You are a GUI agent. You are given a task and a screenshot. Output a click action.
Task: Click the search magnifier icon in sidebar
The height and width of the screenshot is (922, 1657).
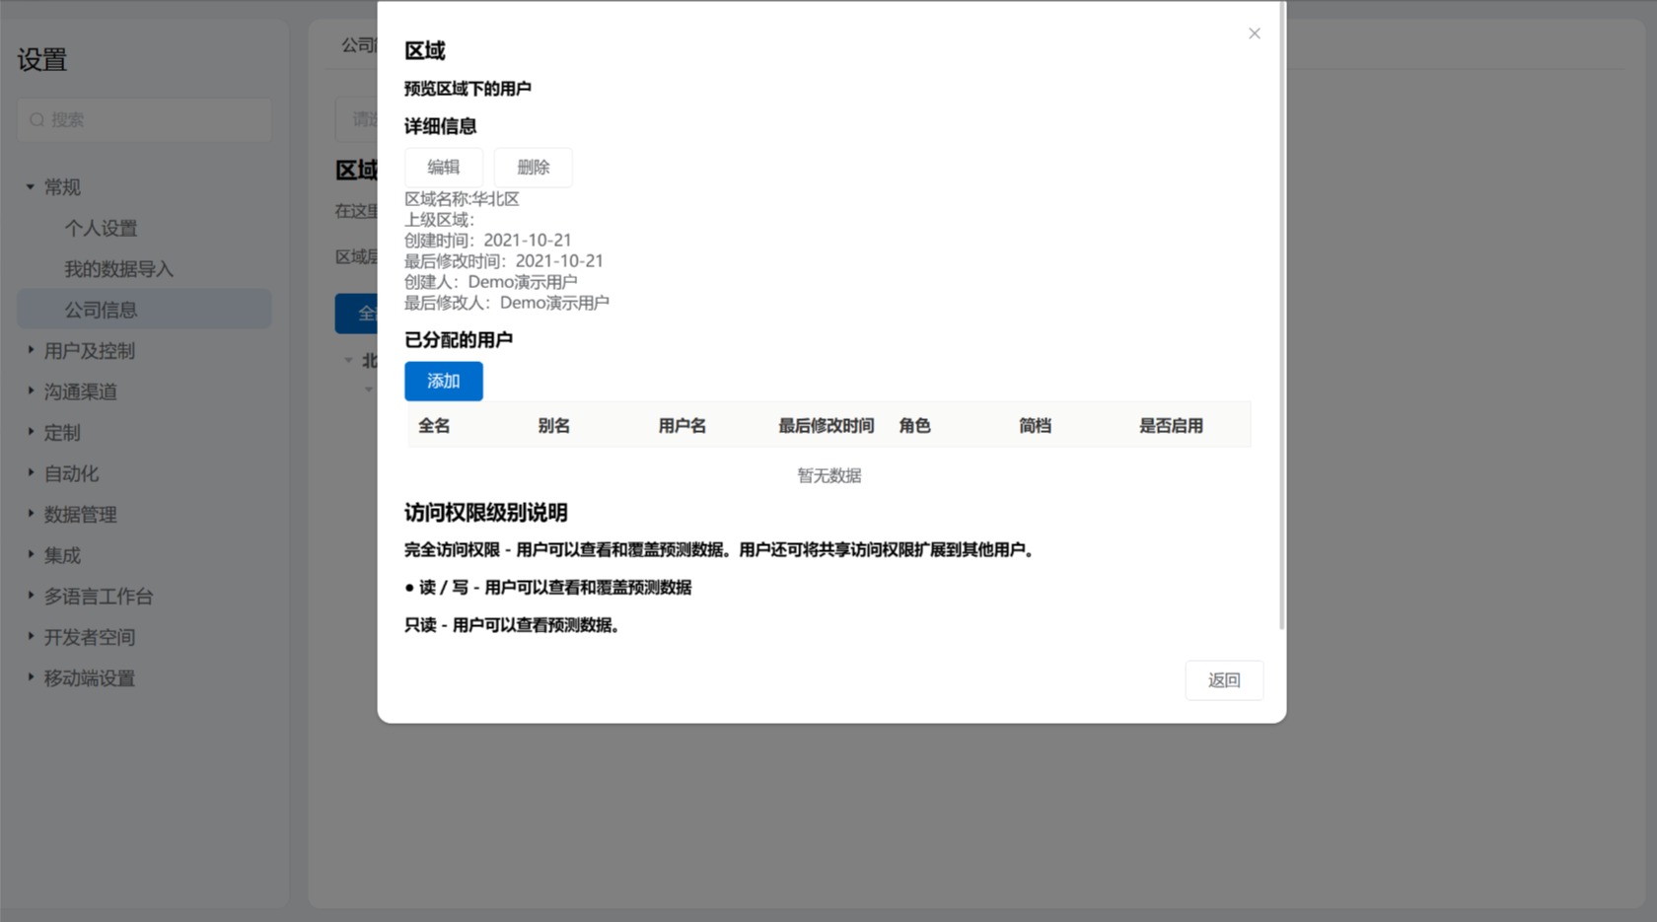click(x=37, y=120)
